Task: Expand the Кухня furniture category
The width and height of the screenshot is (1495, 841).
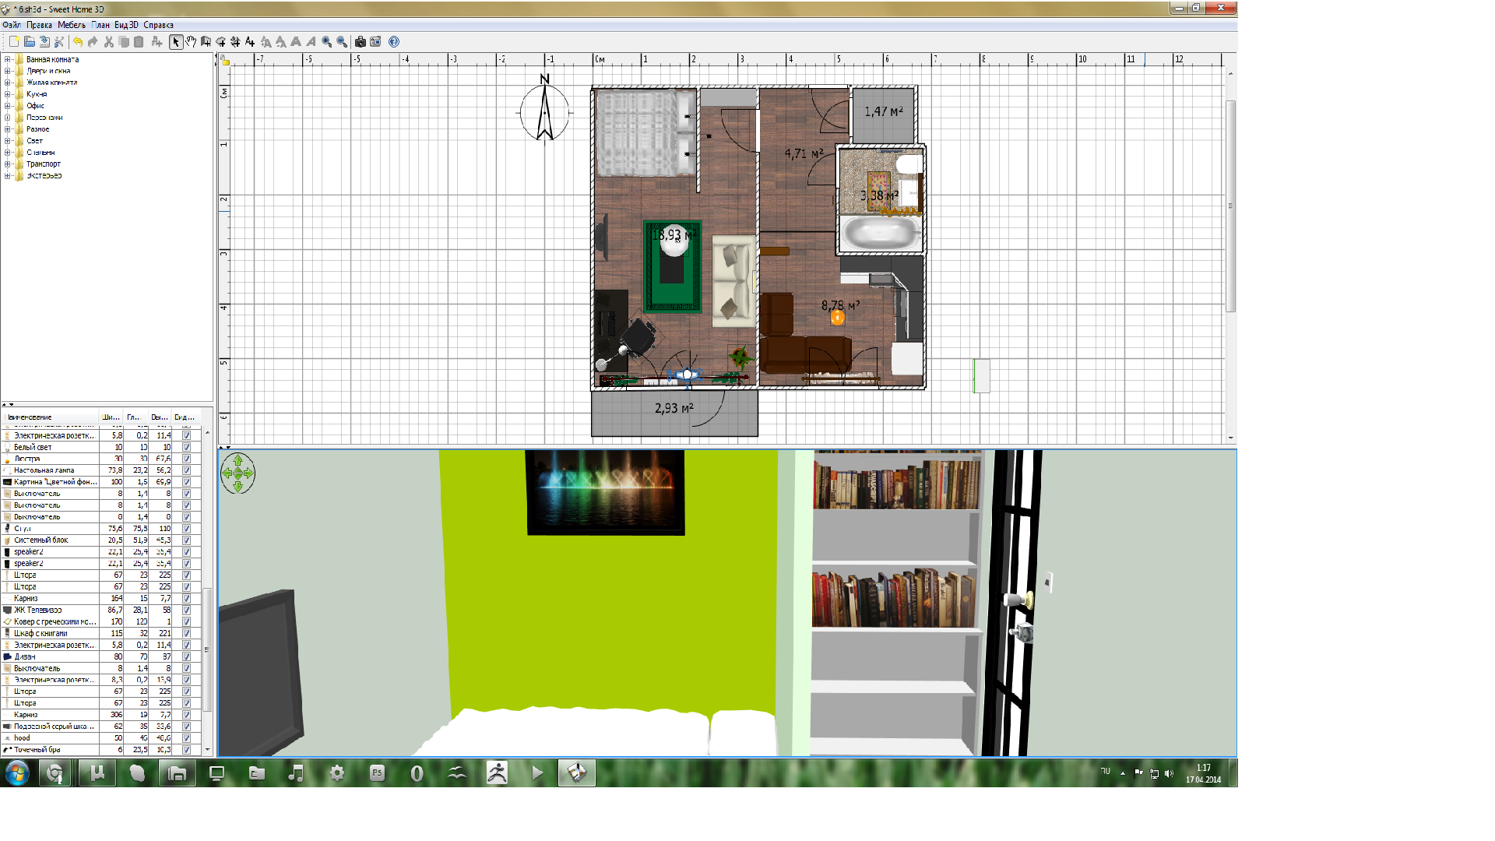Action: pyautogui.click(x=8, y=94)
